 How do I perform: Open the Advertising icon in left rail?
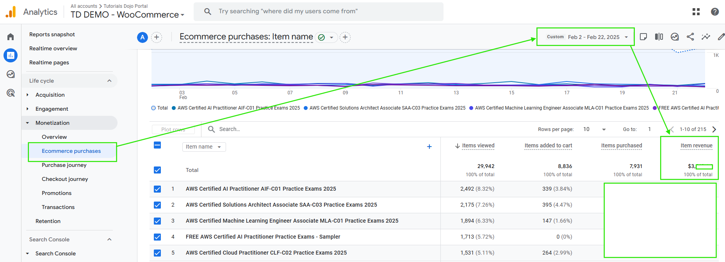(11, 93)
